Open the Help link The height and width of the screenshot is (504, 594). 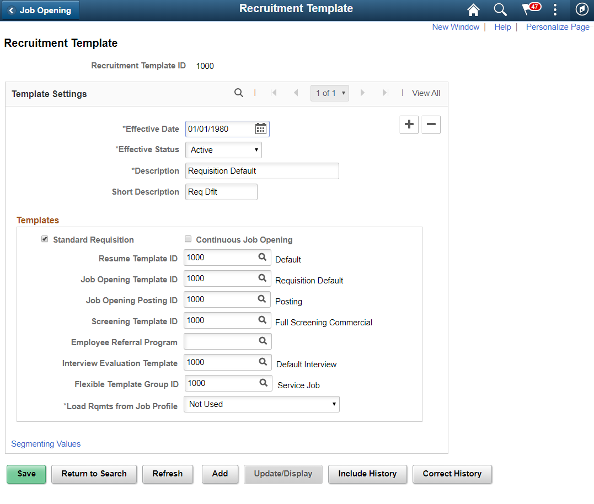point(502,27)
